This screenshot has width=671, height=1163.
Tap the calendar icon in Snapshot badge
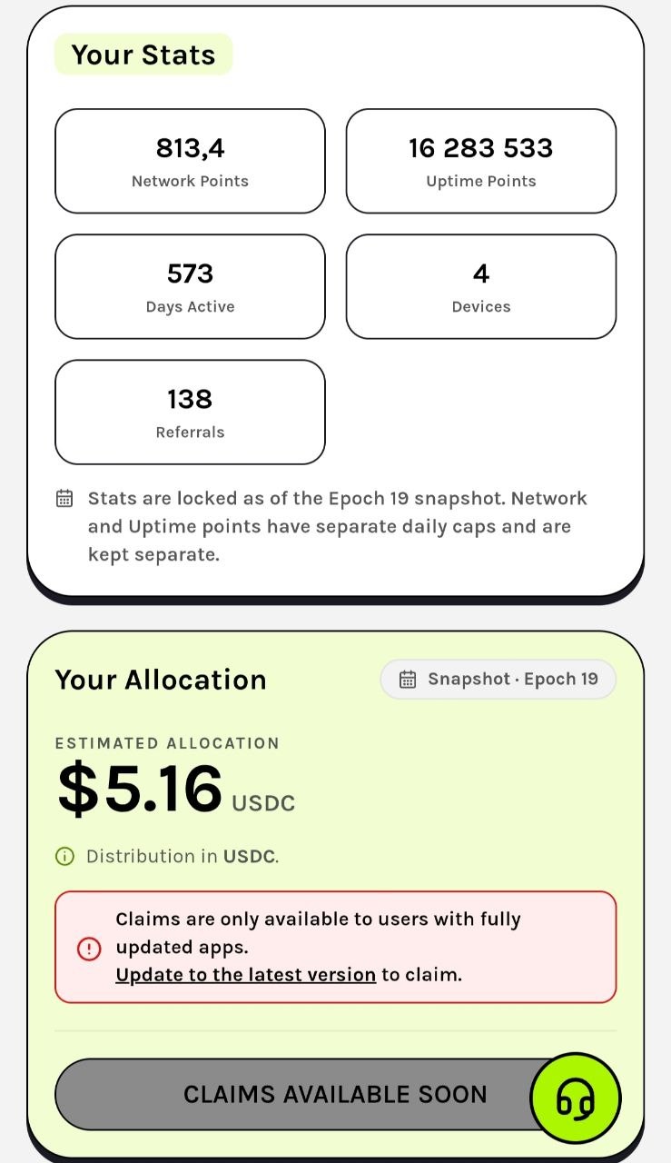click(x=408, y=680)
